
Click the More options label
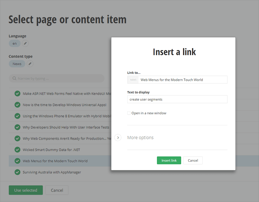[140, 137]
